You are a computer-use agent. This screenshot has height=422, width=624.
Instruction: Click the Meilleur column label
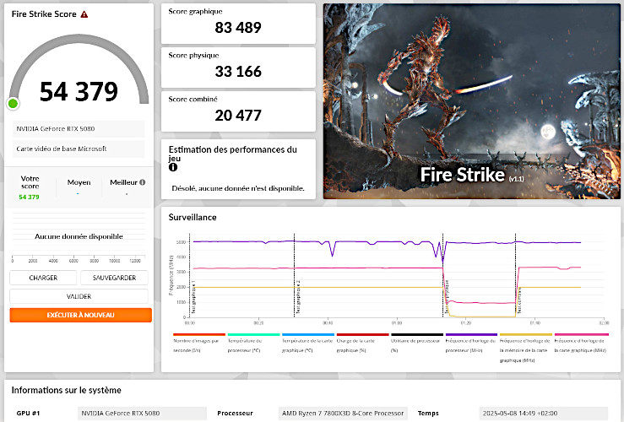(123, 182)
